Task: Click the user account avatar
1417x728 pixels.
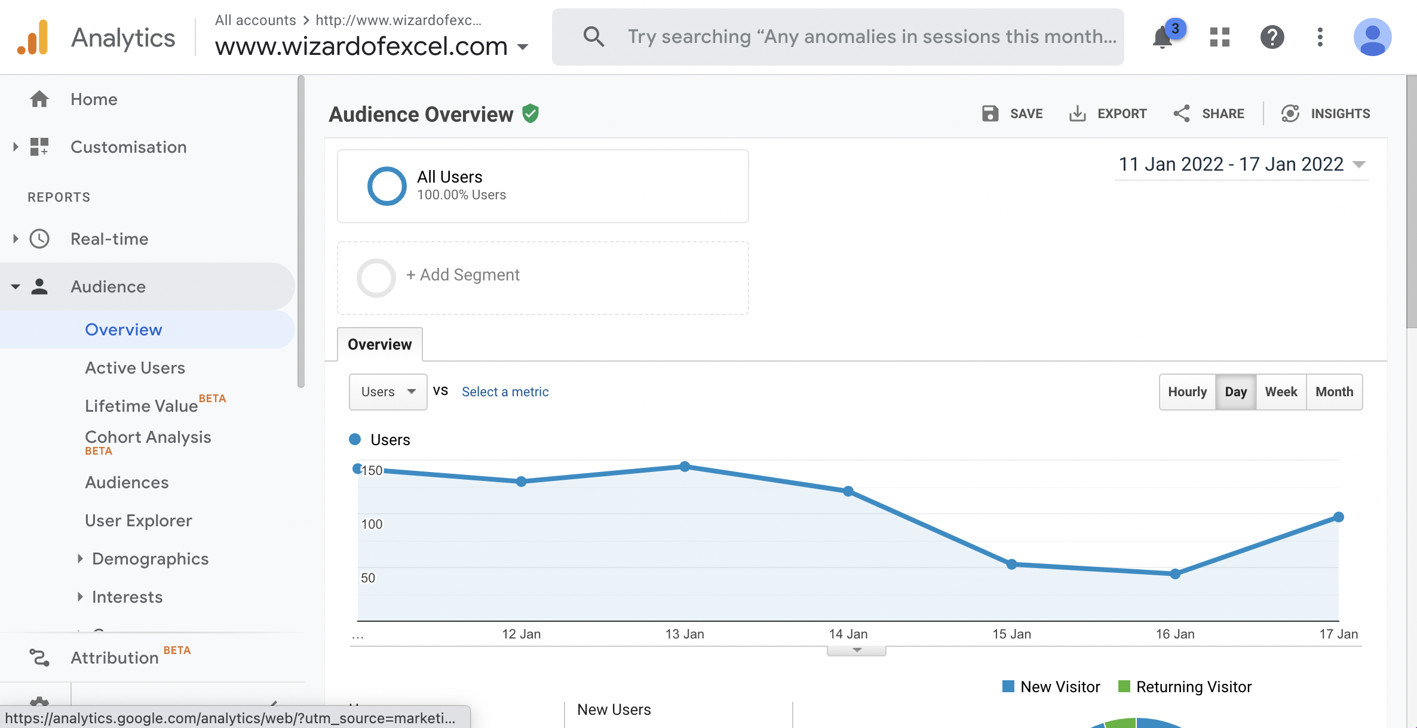Action: pyautogui.click(x=1373, y=37)
